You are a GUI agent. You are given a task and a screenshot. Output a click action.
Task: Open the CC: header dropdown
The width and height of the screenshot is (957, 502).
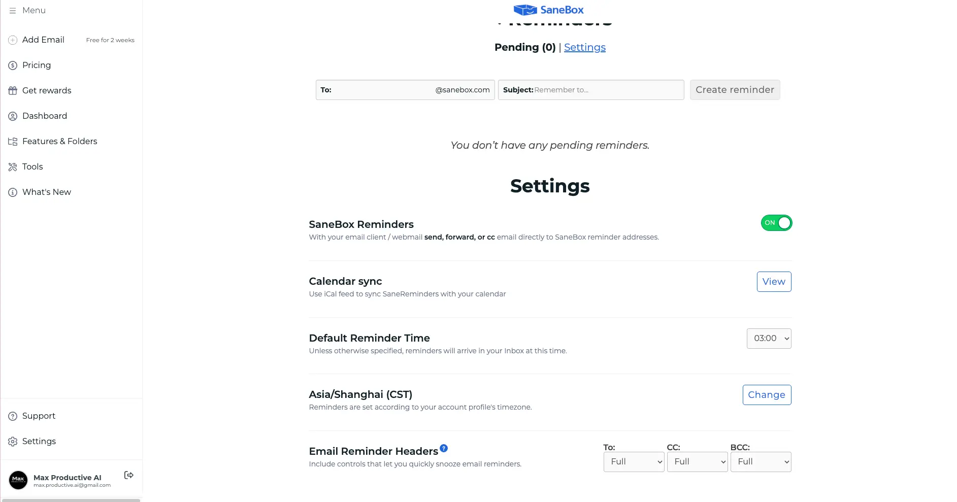(x=697, y=462)
